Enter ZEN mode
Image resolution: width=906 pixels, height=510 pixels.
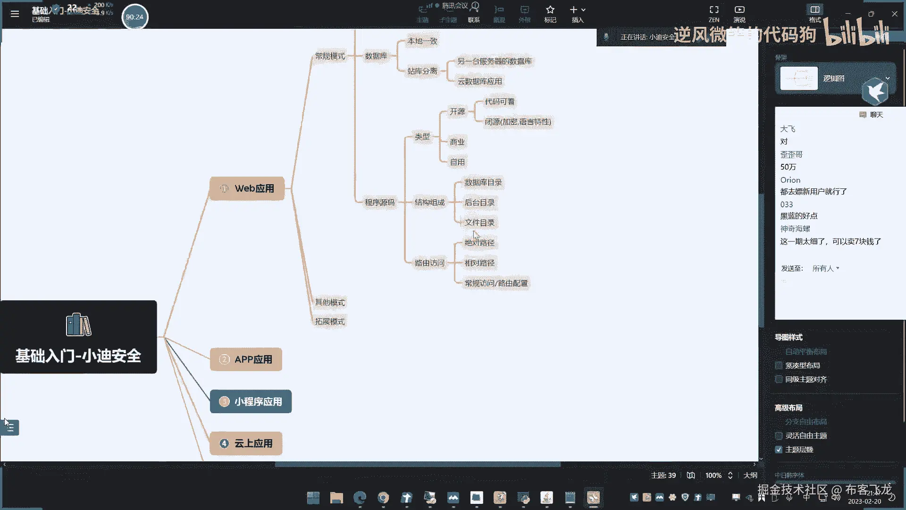click(x=714, y=10)
